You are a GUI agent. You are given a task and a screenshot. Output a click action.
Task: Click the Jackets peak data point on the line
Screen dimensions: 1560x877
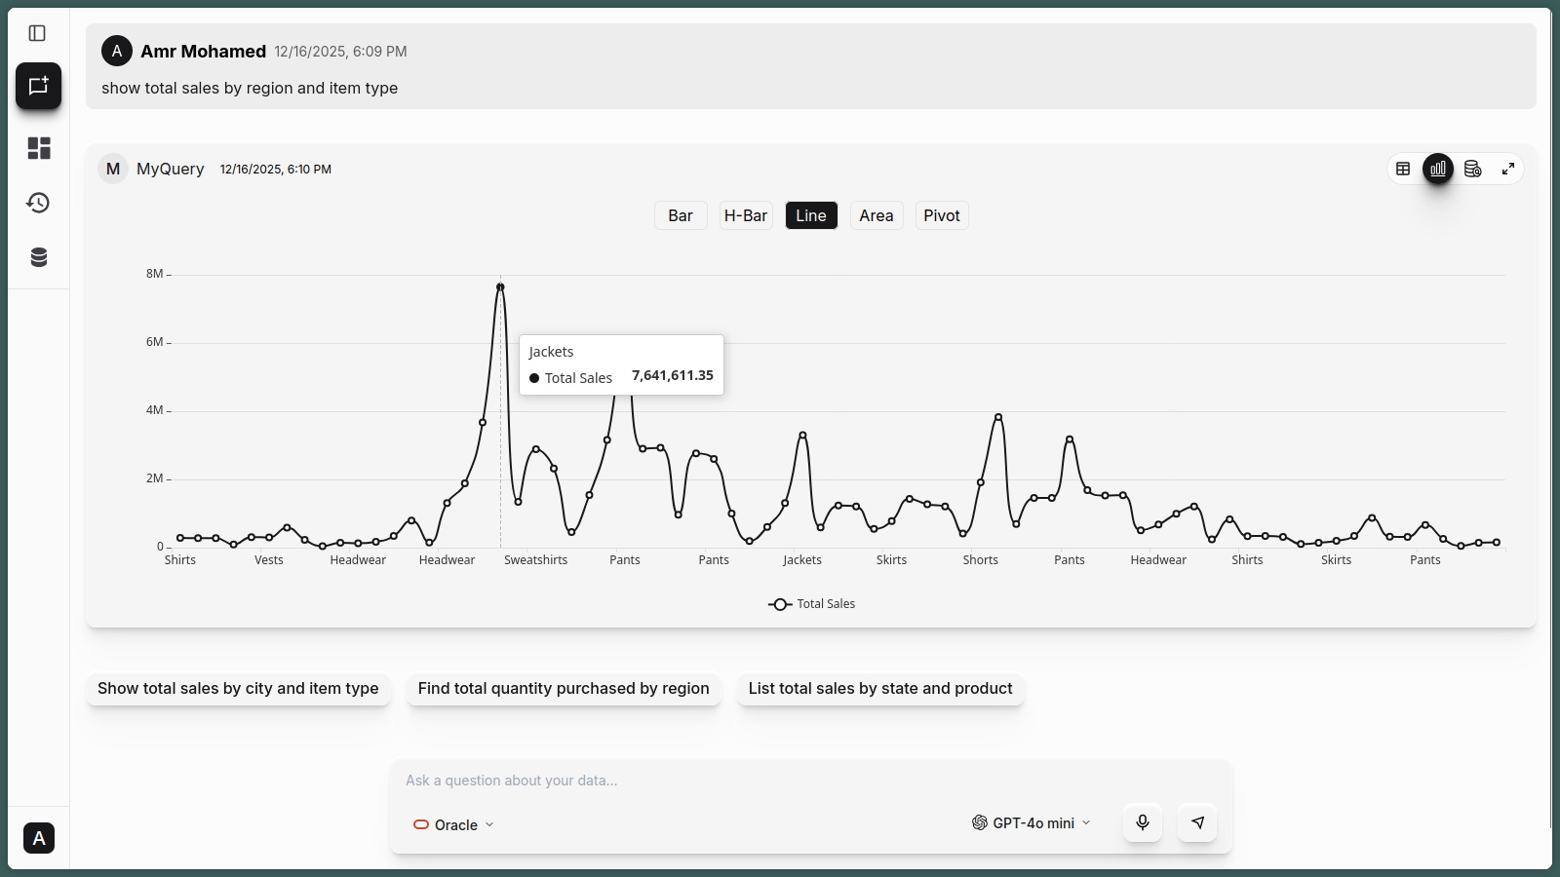coord(500,286)
